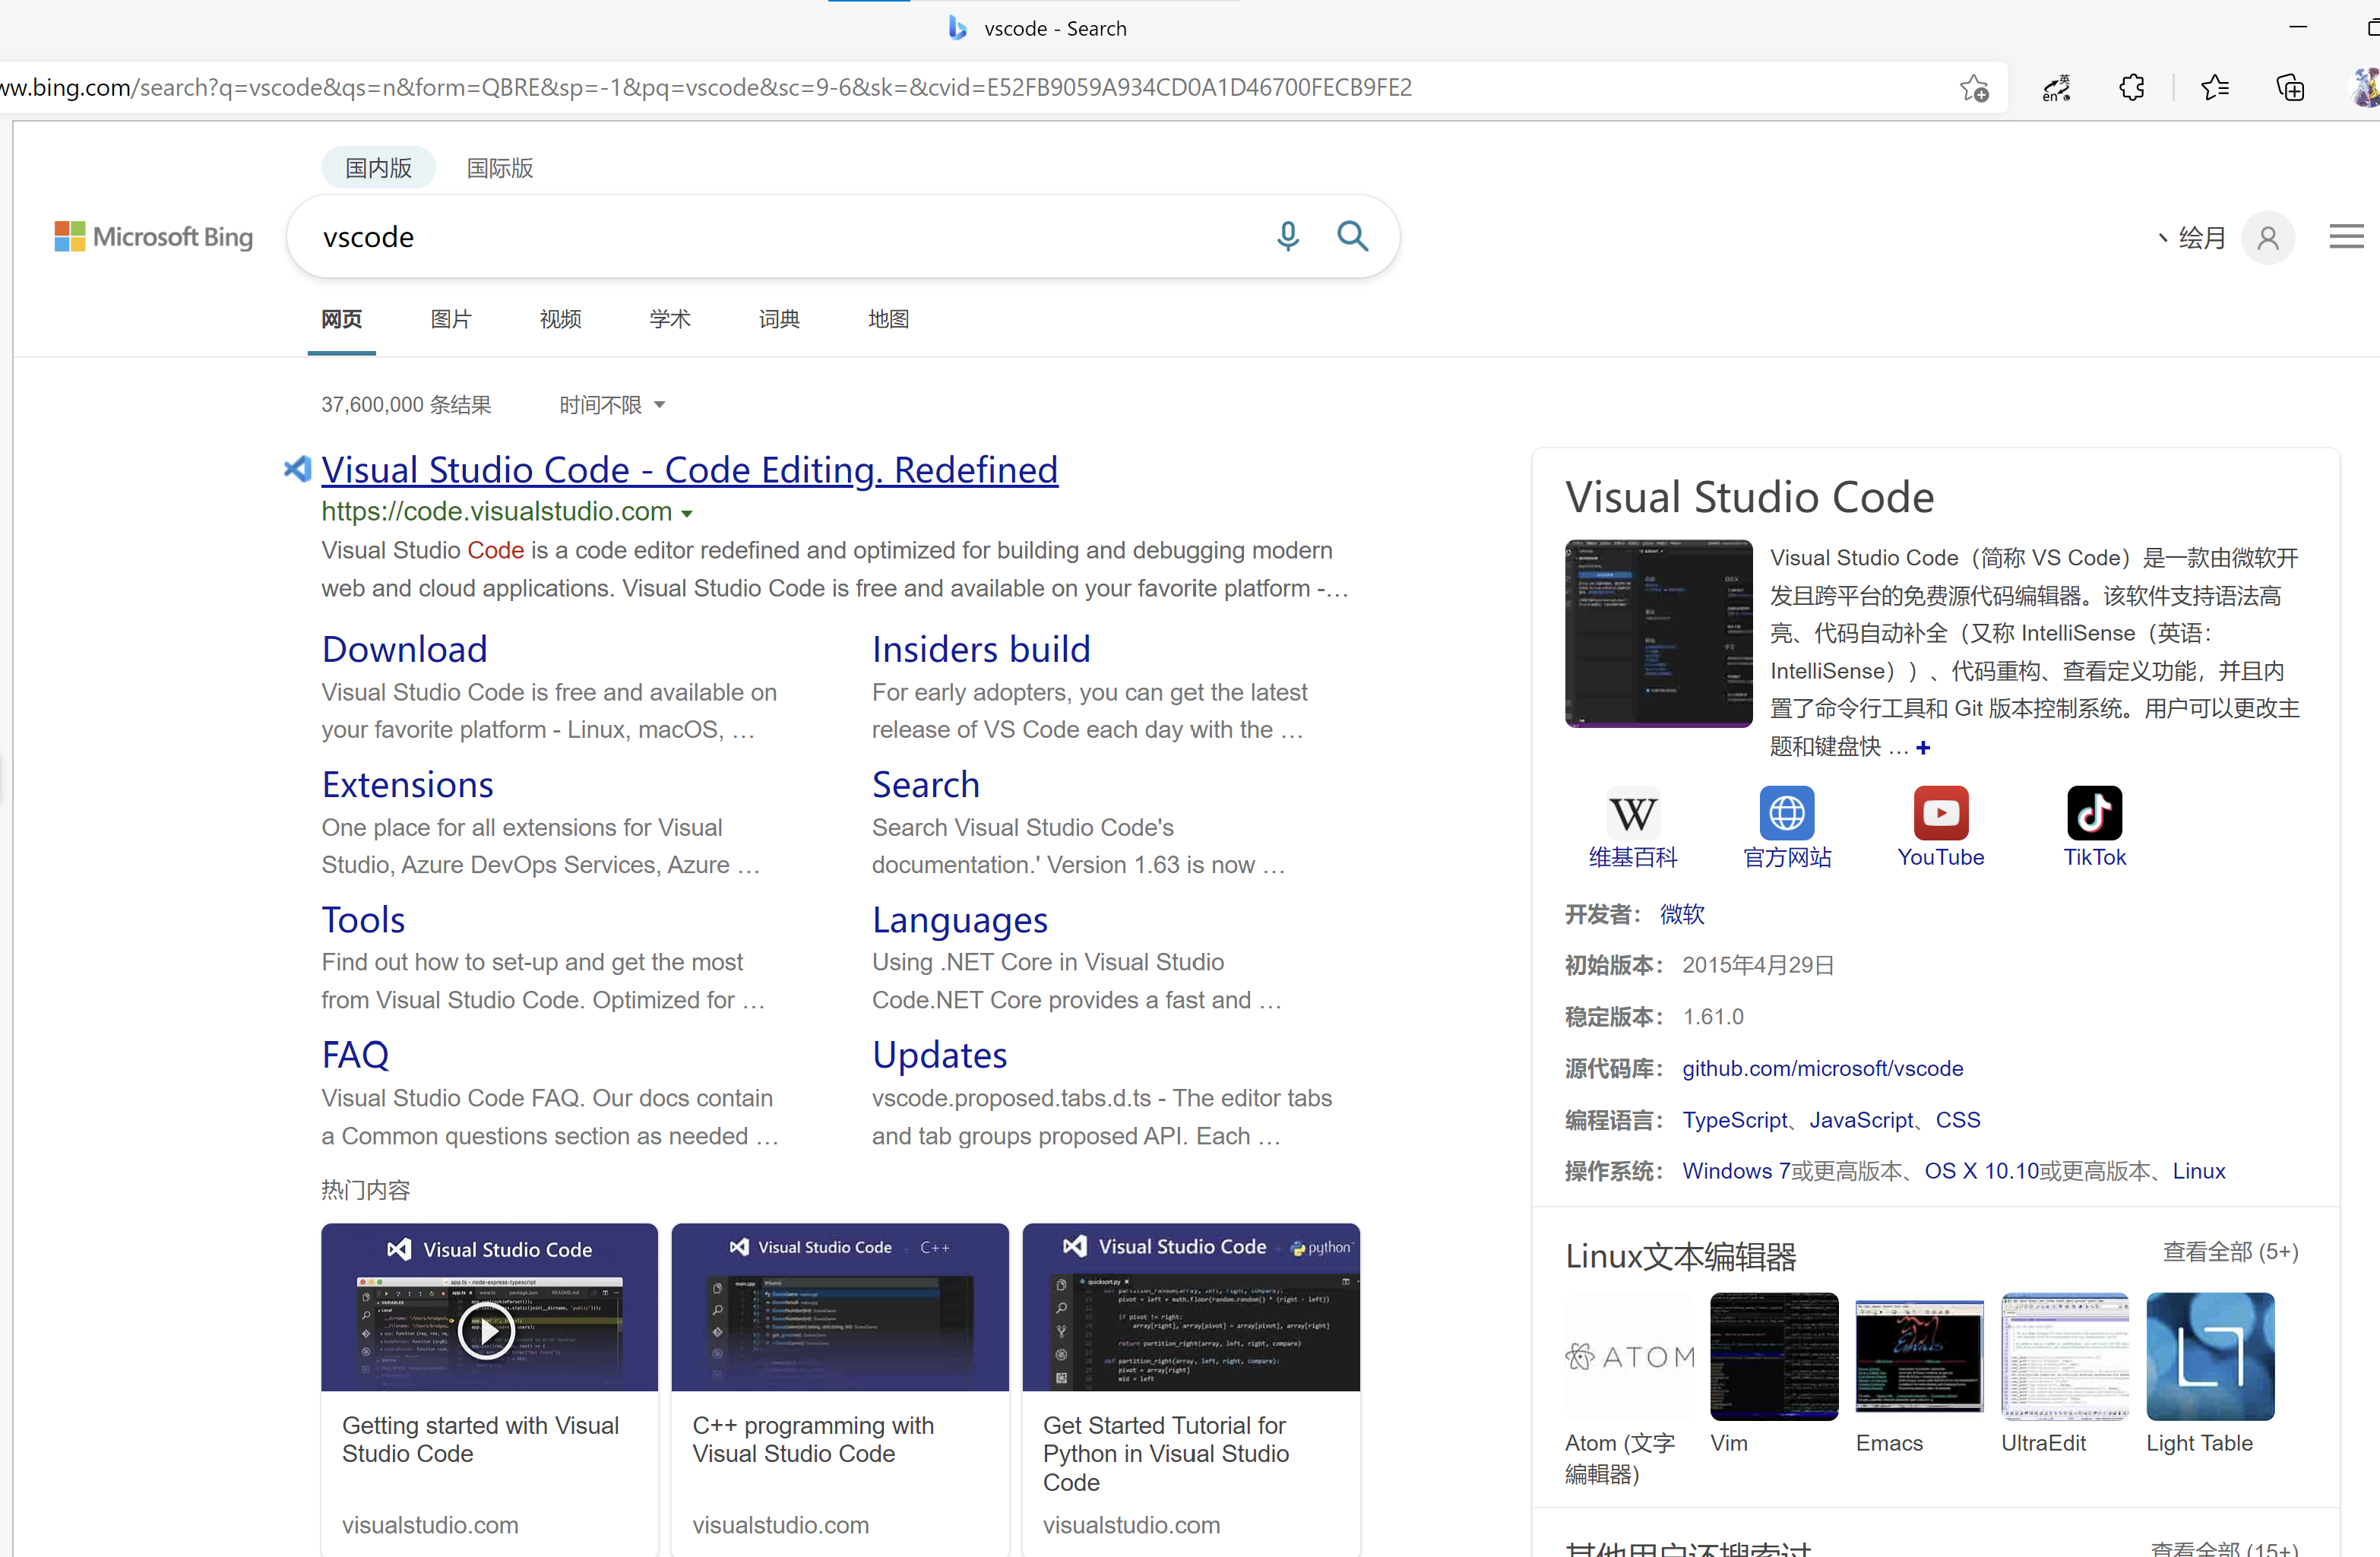Click the Linux operating system link
This screenshot has width=2380, height=1557.
(x=2199, y=1171)
